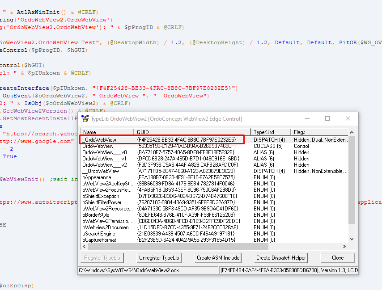Sort by the GUID column header
Screen dimensions: 382x290
pos(192,132)
